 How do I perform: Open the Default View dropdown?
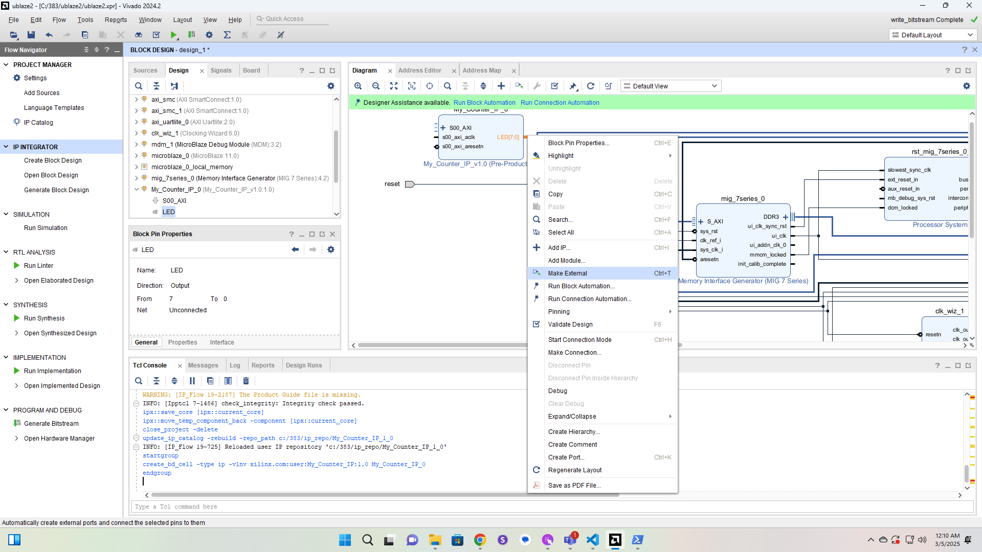(671, 86)
